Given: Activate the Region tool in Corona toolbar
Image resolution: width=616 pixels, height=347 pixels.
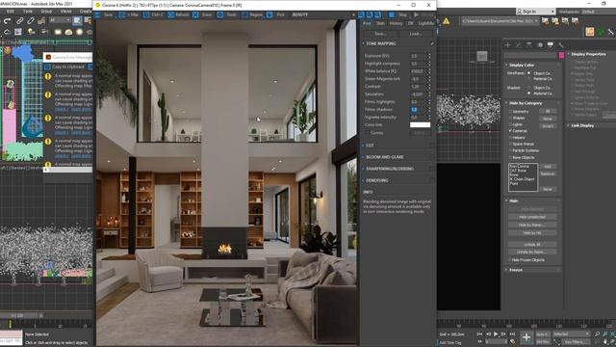Looking at the screenshot, I should click(x=252, y=14).
